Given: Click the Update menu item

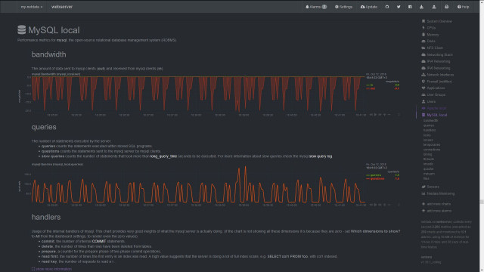Looking at the screenshot, I should [369, 7].
